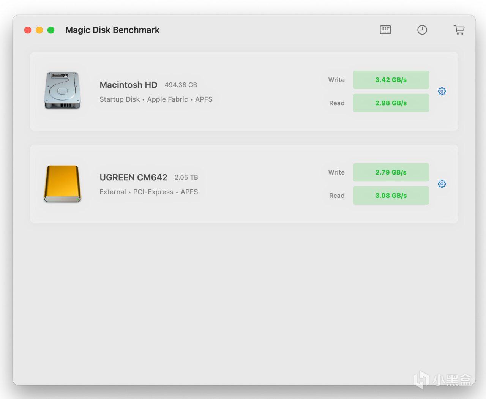Open benchmark history clock icon
The image size is (486, 399).
(422, 30)
